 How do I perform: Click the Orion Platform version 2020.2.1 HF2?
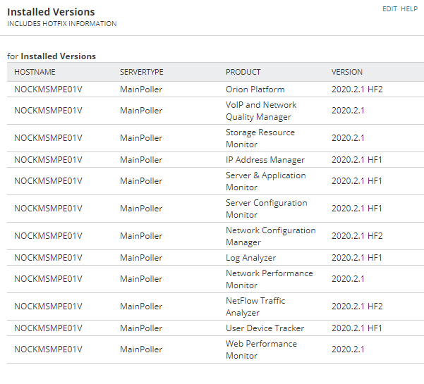point(357,89)
